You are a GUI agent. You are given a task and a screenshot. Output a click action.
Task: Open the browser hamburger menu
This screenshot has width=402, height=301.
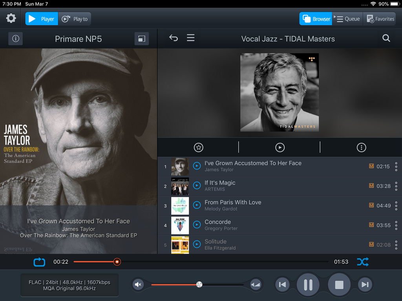[x=190, y=38]
